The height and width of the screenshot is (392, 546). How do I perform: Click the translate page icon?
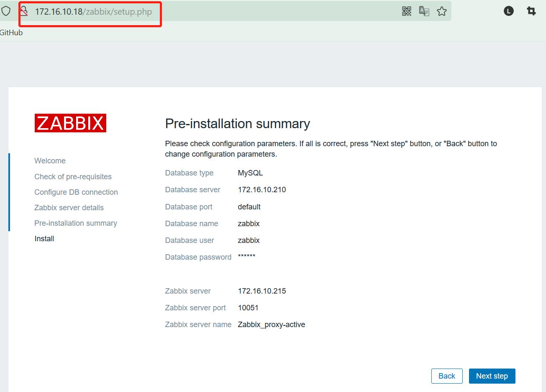(424, 11)
